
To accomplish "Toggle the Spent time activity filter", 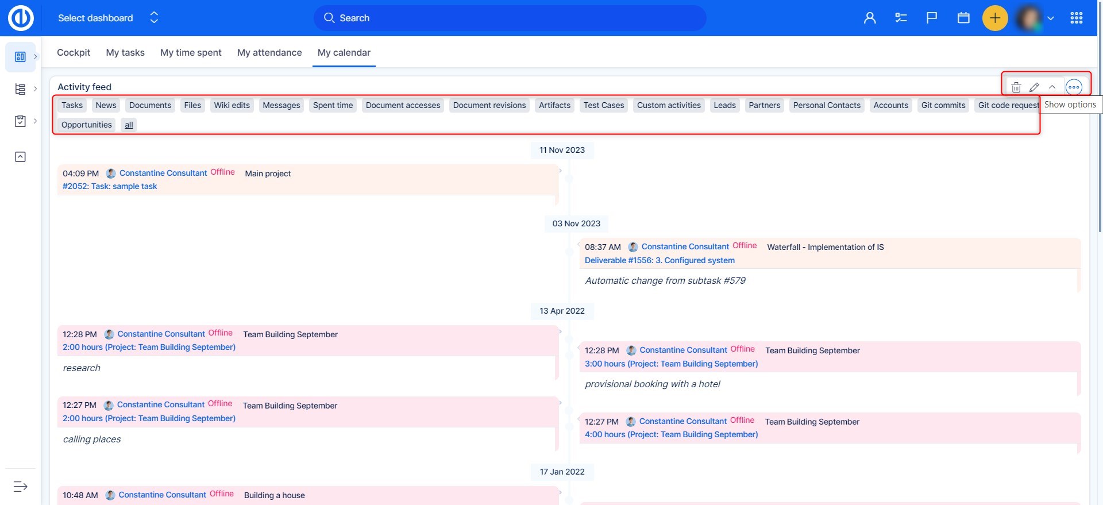I will click(x=333, y=106).
